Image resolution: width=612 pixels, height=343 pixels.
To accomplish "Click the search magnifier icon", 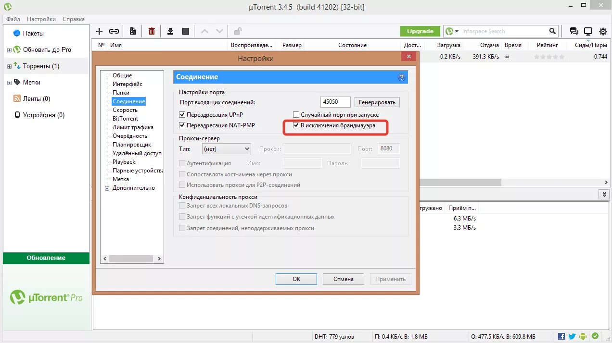I will click(553, 31).
